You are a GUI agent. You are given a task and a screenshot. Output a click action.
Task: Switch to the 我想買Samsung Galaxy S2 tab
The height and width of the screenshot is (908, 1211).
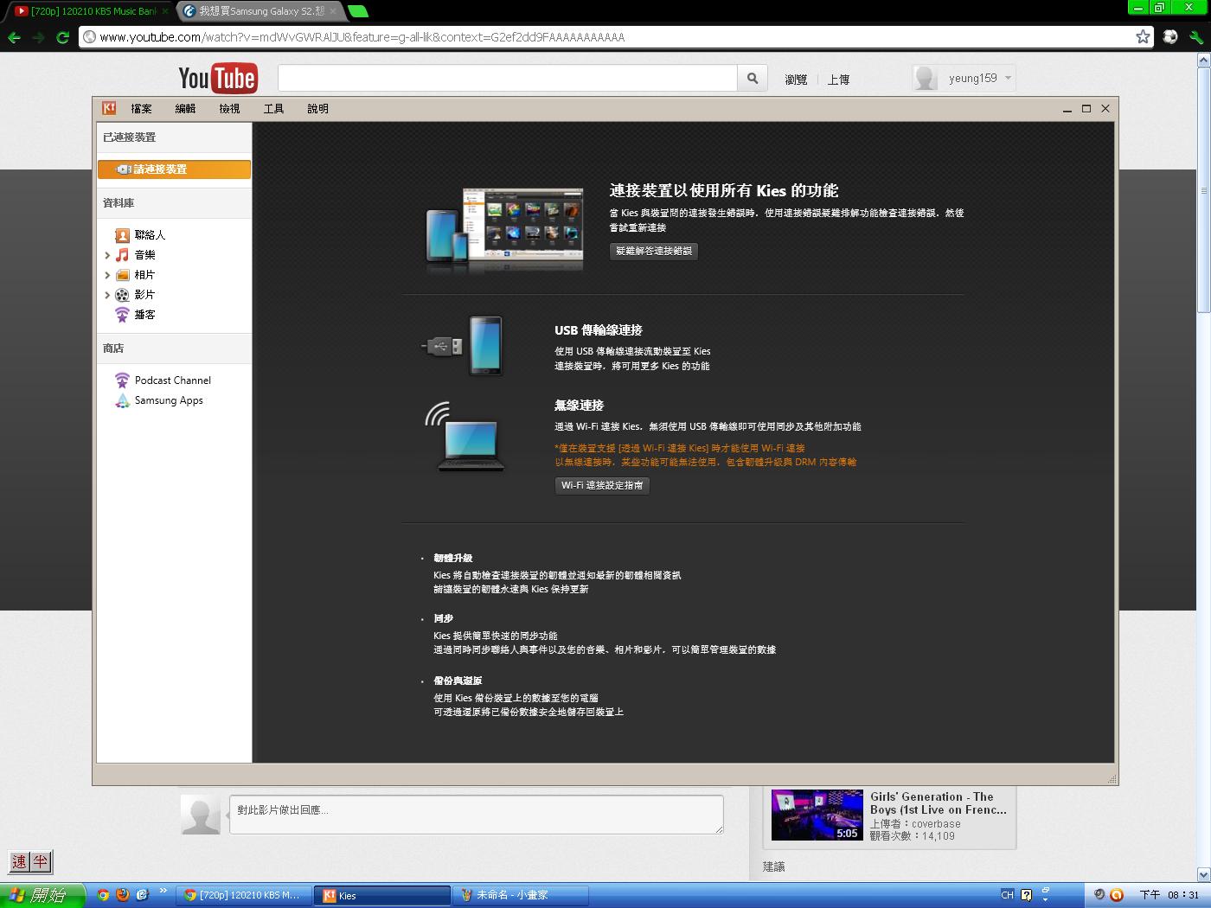tap(259, 11)
